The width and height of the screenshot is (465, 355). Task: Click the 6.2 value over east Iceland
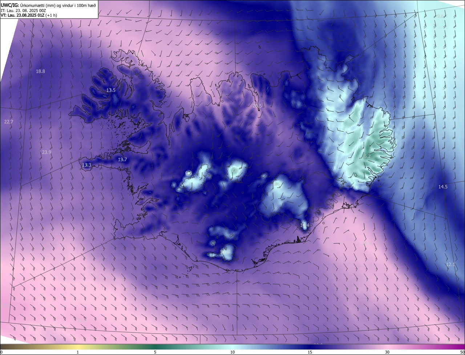[x=367, y=156]
